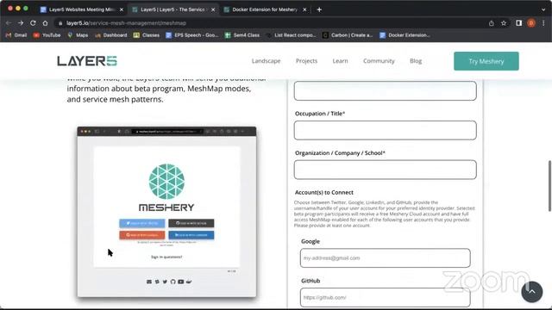Click the site lock icon in address bar
Image resolution: width=552 pixels, height=310 pixels.
[60, 23]
